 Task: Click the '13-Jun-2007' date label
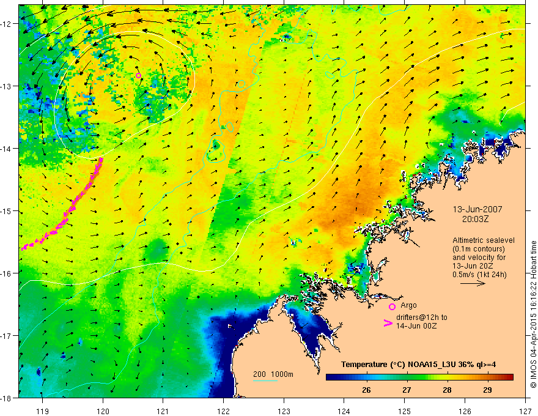pyautogui.click(x=477, y=209)
